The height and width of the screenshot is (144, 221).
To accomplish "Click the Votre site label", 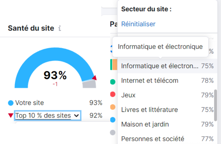I will point(29,103).
